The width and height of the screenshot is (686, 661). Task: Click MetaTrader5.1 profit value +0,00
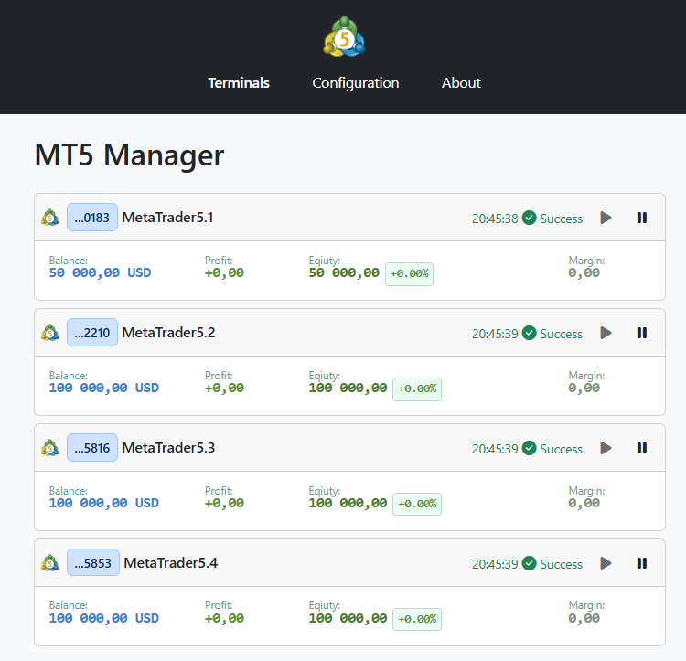pos(224,273)
